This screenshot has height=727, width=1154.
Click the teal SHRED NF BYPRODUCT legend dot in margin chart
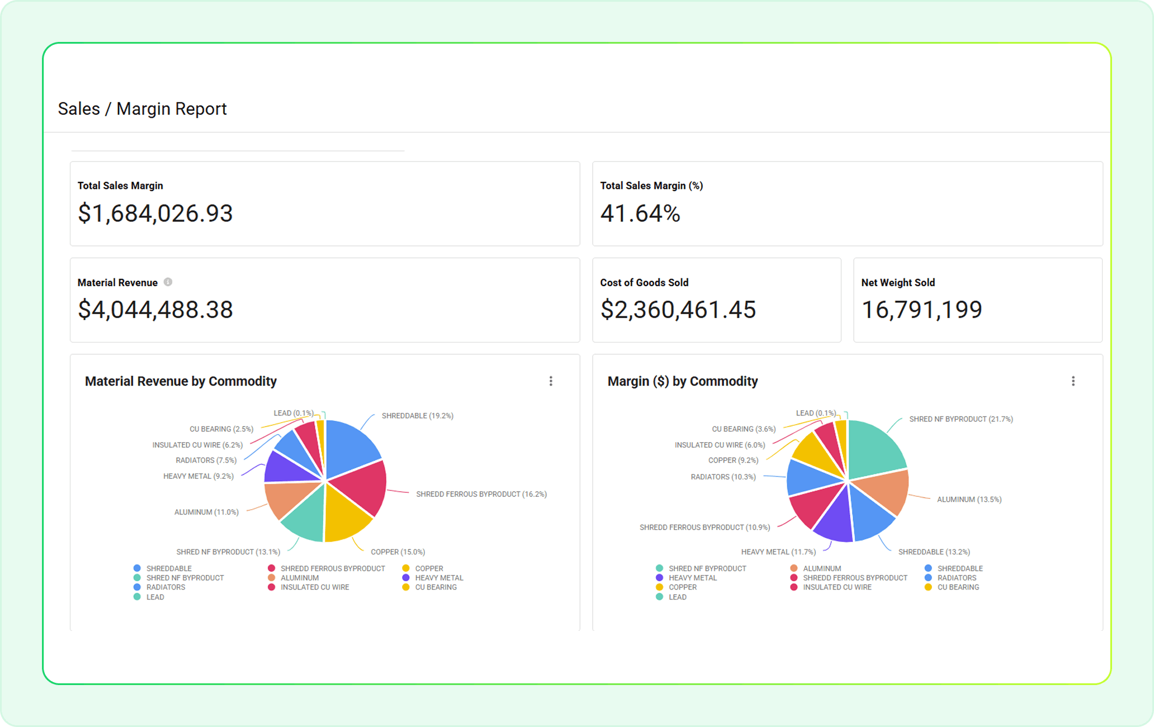coord(659,568)
